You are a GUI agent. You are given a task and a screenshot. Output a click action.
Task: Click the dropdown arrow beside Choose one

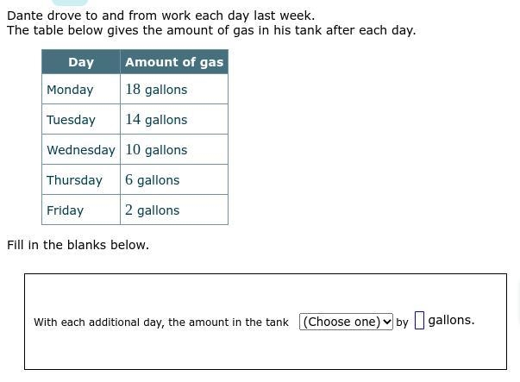(x=386, y=322)
